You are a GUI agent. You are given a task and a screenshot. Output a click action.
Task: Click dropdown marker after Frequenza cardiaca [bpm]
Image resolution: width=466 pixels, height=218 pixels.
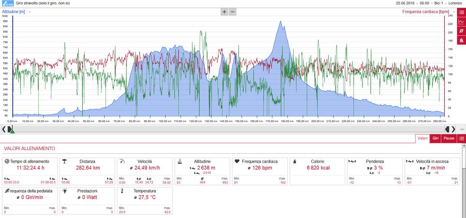pos(454,11)
